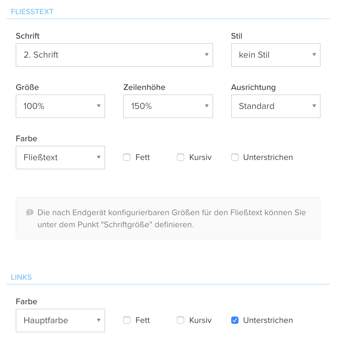This screenshot has width=342, height=357.
Task: Open the Ausrichtung dropdown showing Standard
Action: [x=276, y=106]
